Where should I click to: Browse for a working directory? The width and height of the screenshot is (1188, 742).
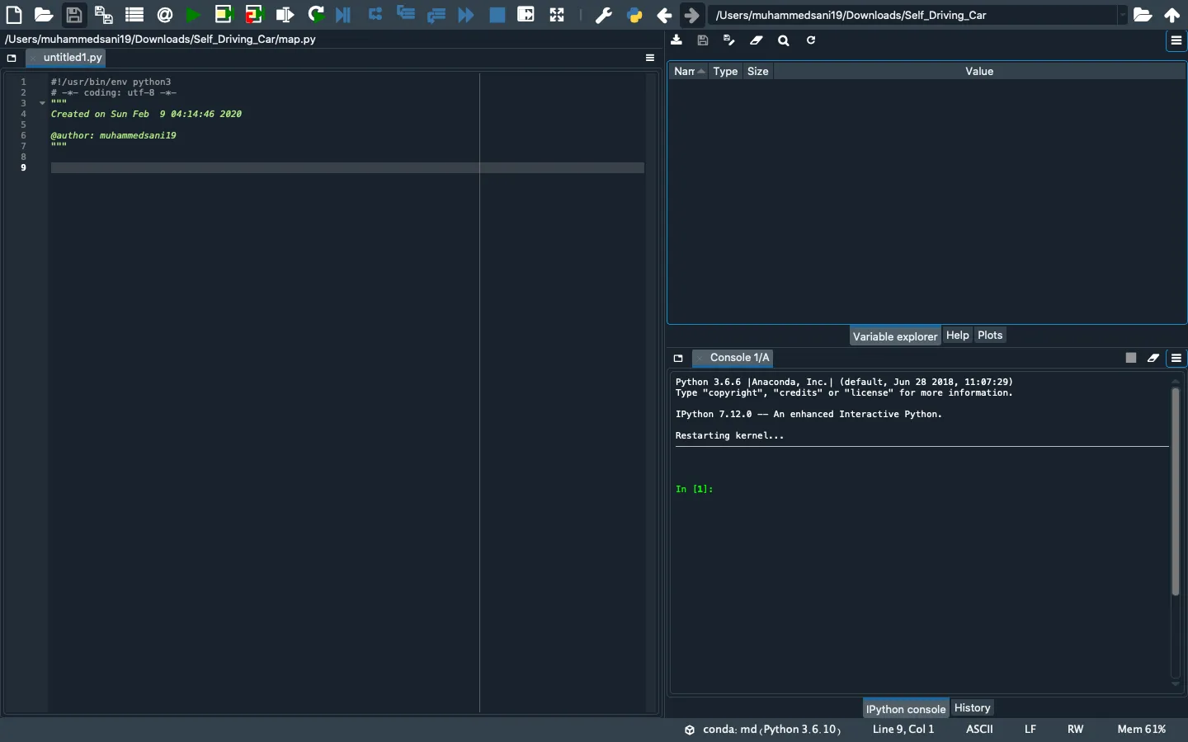pos(1143,15)
